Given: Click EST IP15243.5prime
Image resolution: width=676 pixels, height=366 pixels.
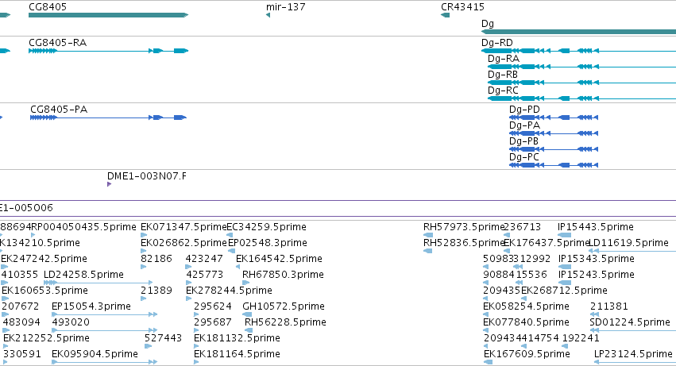Looking at the screenshot, I should [x=597, y=275].
